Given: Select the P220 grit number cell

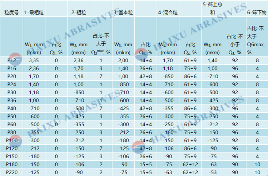Looking at the screenshot, I should [x=11, y=172].
